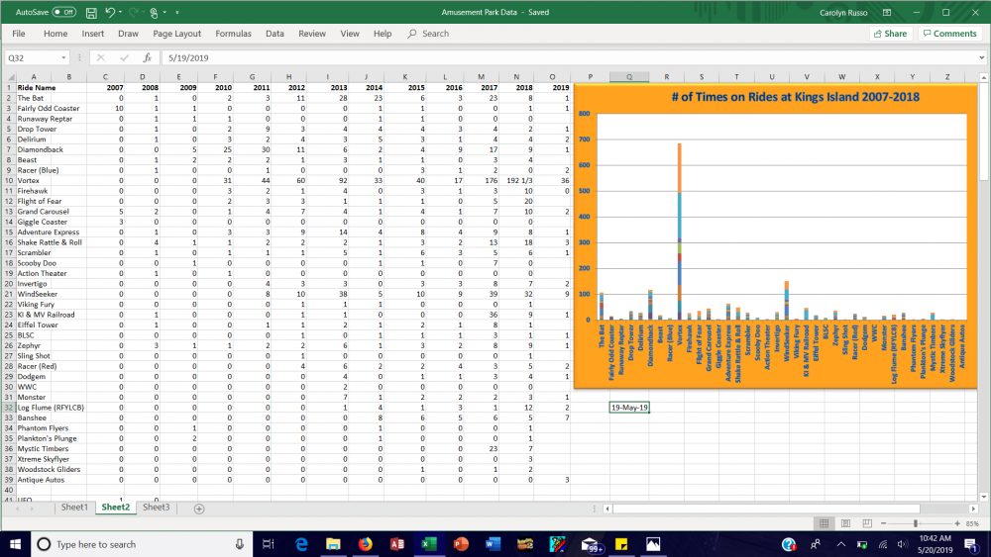Open Firefox from the taskbar
The image size is (991, 557).
364,544
